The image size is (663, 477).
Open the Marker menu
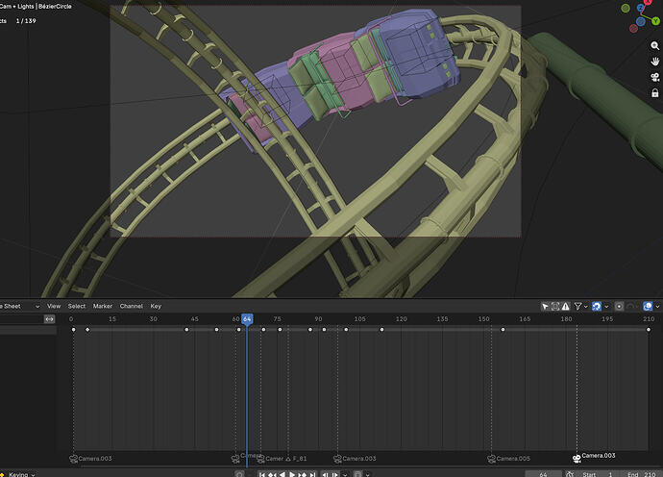(x=102, y=306)
